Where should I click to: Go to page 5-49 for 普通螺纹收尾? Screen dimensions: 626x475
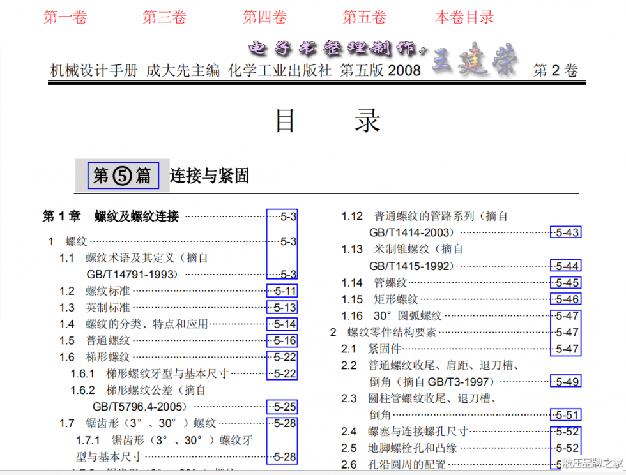[565, 382]
